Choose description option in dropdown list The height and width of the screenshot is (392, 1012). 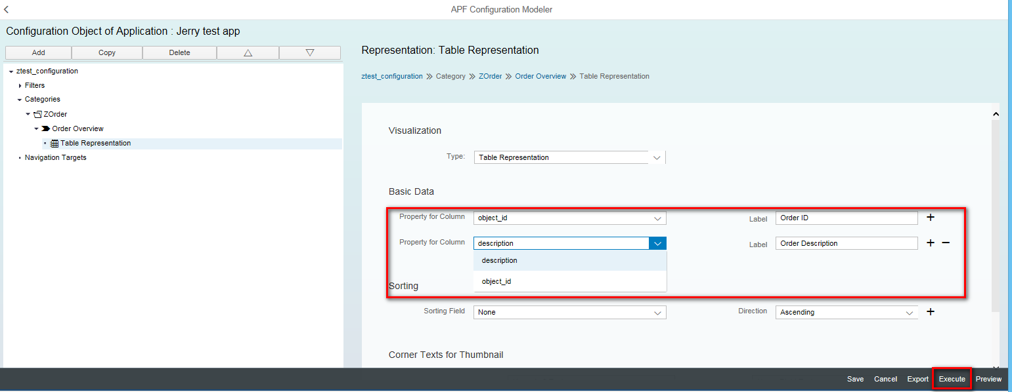pyautogui.click(x=570, y=260)
